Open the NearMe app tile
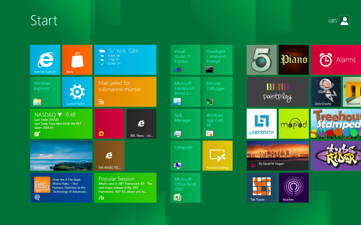 pos(293,187)
